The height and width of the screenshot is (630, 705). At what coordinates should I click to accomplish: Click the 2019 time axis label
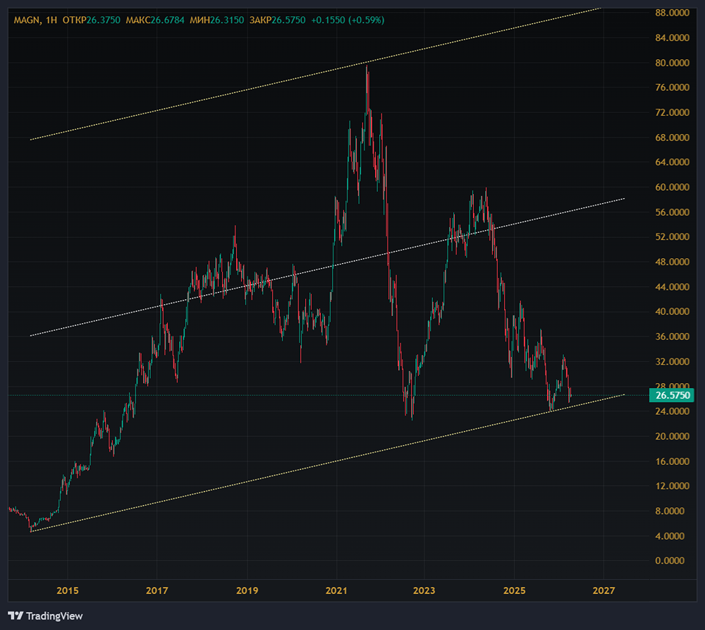click(x=247, y=590)
